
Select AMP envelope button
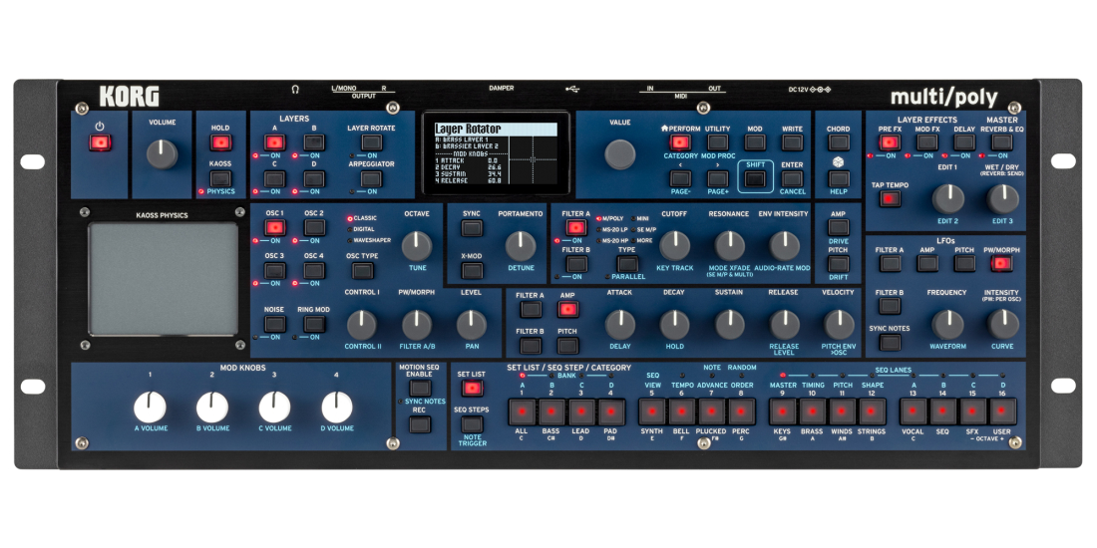(x=567, y=310)
